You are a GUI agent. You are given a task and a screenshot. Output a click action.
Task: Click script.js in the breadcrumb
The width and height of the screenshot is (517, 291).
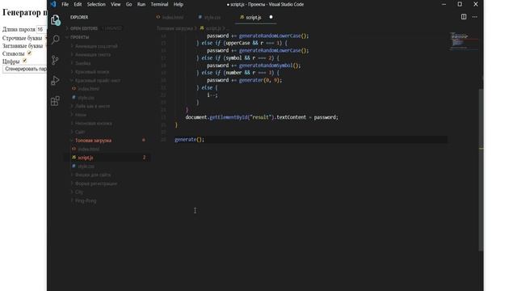click(x=213, y=28)
